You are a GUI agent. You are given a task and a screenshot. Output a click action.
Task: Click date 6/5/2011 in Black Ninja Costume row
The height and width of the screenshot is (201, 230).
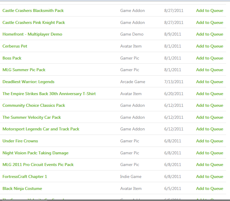click(x=173, y=188)
